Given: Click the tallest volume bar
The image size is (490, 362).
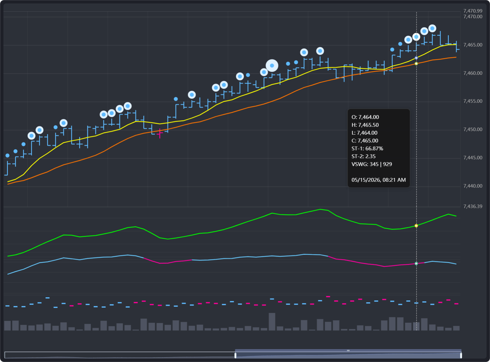Looking at the screenshot, I should [272, 321].
